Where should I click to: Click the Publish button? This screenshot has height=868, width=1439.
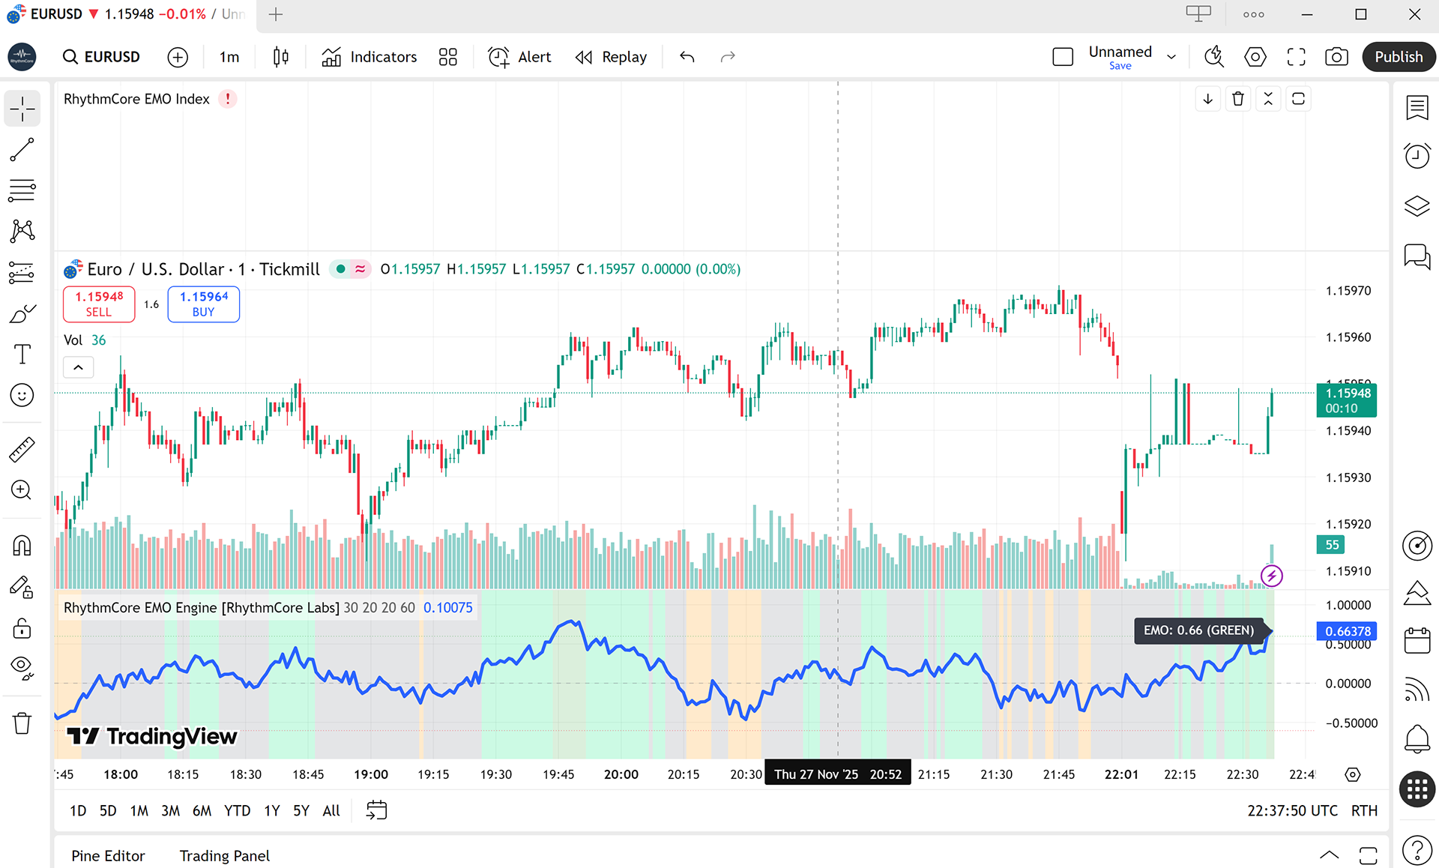tap(1398, 57)
